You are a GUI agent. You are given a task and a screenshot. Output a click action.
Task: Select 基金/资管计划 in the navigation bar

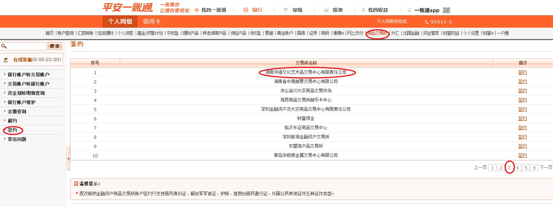point(150,33)
